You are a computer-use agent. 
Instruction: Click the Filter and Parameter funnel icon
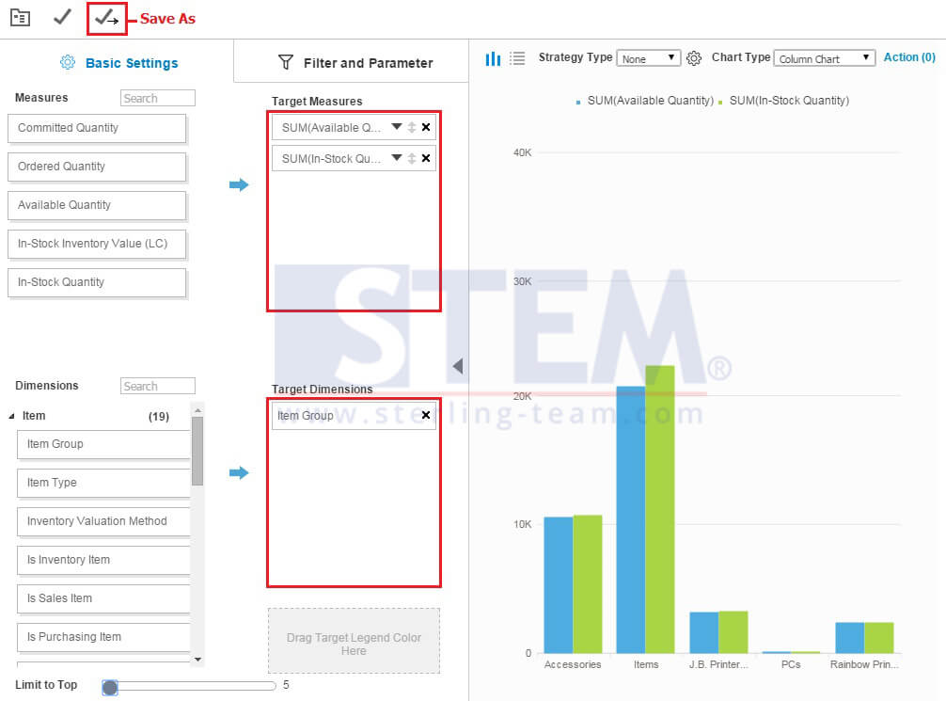285,62
